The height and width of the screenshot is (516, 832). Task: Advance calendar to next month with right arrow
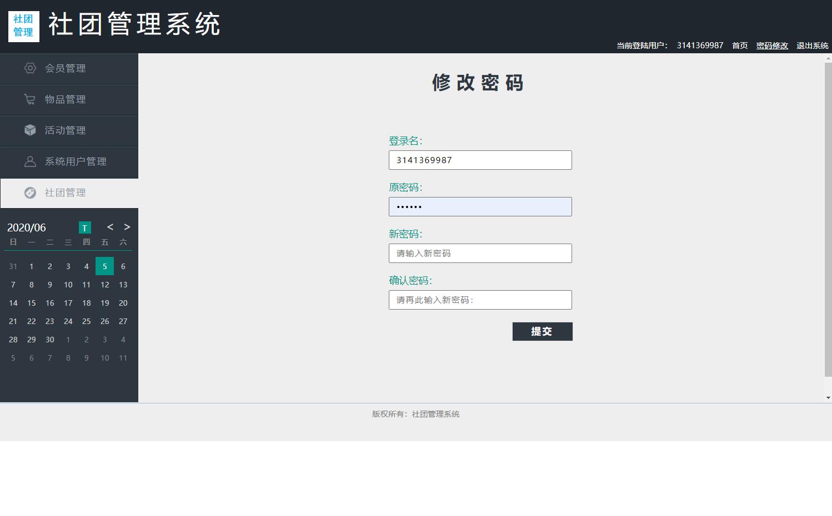(x=127, y=227)
